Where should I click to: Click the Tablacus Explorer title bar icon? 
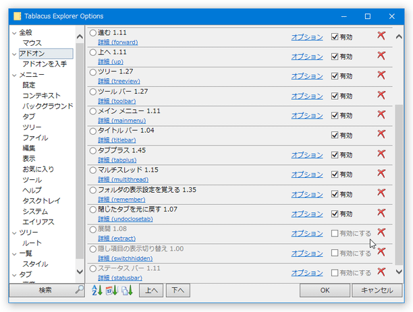(17, 16)
